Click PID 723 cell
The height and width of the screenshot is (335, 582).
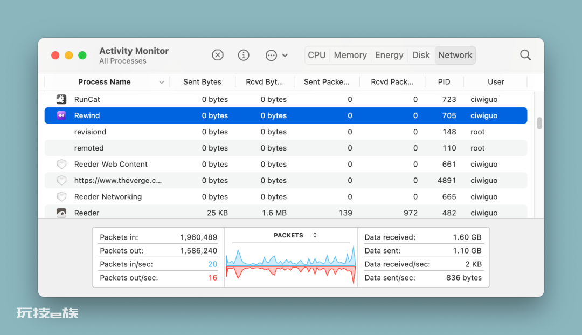tap(449, 99)
